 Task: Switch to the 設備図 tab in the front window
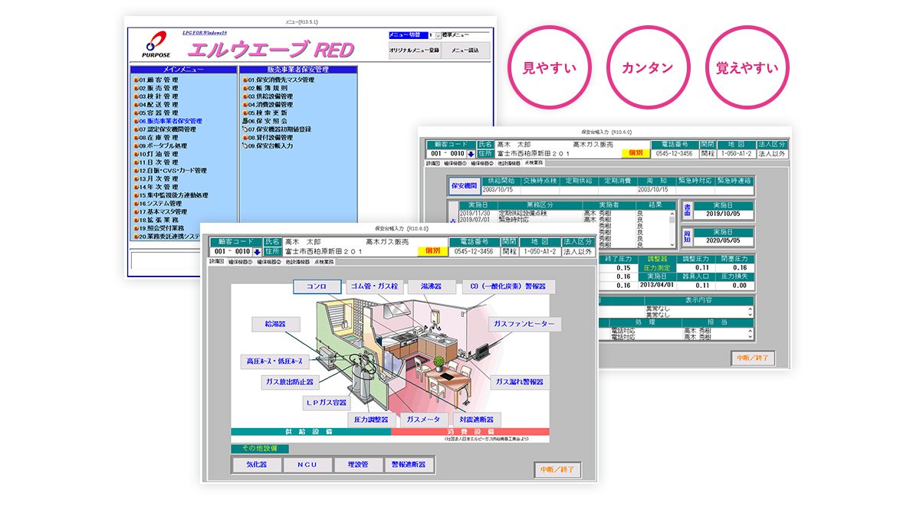point(216,261)
